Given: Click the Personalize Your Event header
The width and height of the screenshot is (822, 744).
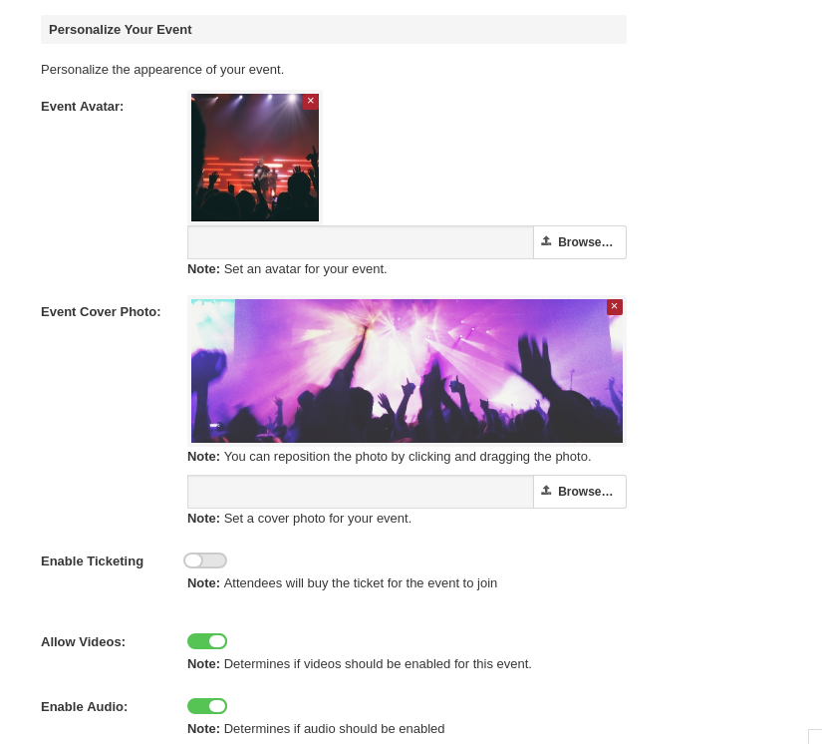Looking at the screenshot, I should point(121,29).
